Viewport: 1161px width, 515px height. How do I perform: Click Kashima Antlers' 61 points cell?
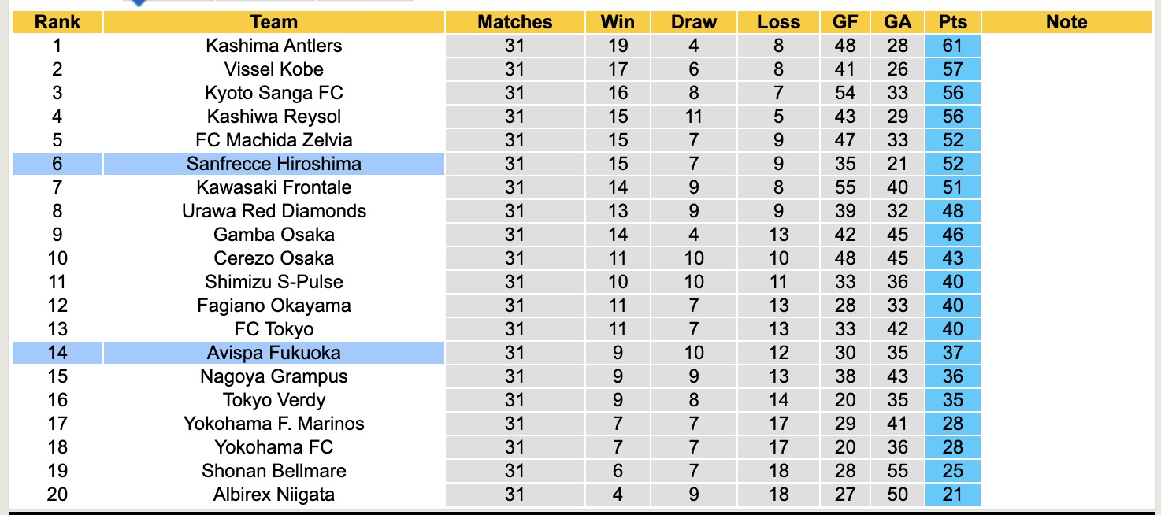953,46
